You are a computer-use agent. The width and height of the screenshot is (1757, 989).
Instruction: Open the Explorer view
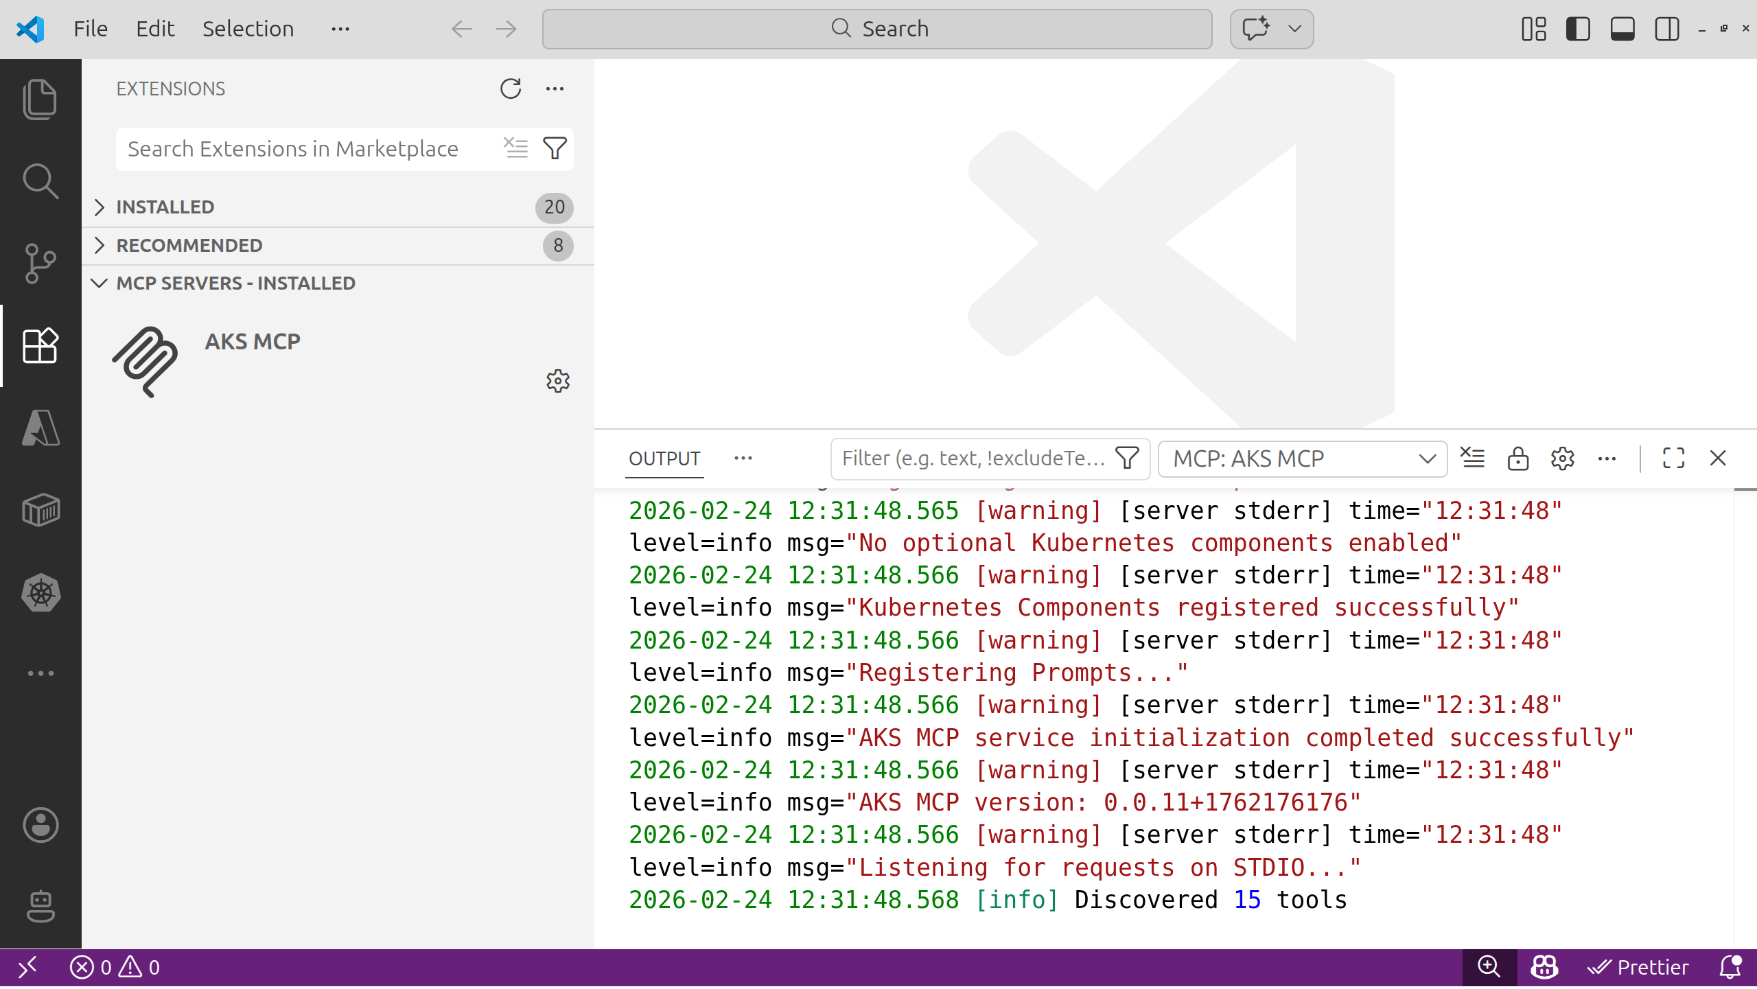40,98
